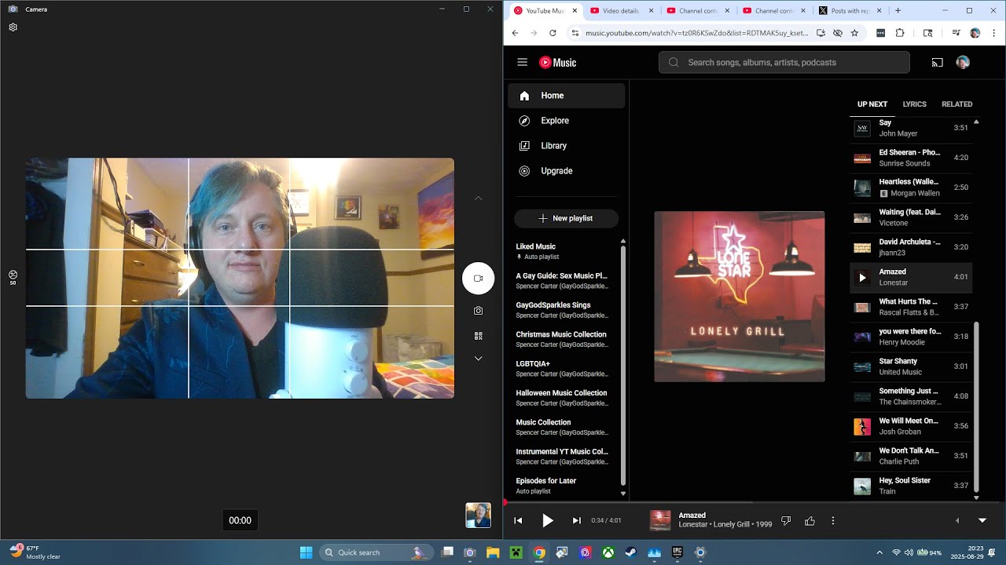
Task: Select previous Camera mode with up chevron
Action: point(478,199)
